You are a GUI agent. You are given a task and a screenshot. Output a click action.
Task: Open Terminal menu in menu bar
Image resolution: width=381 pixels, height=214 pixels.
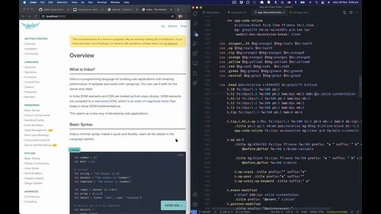click(102, 2)
